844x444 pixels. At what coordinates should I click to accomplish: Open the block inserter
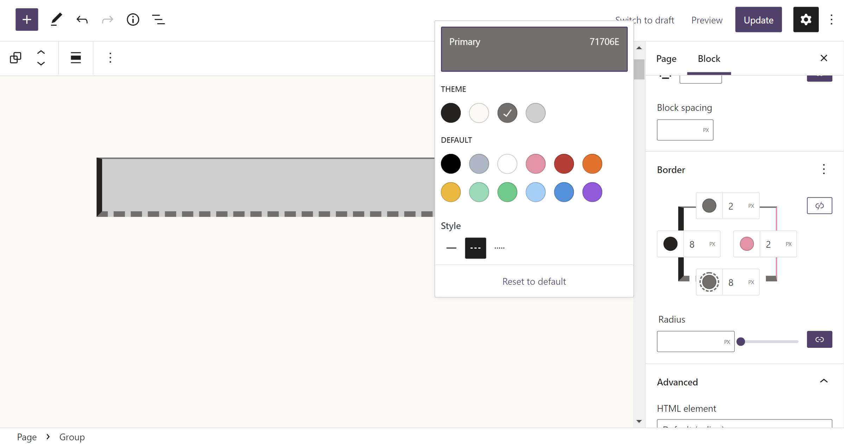(x=27, y=20)
